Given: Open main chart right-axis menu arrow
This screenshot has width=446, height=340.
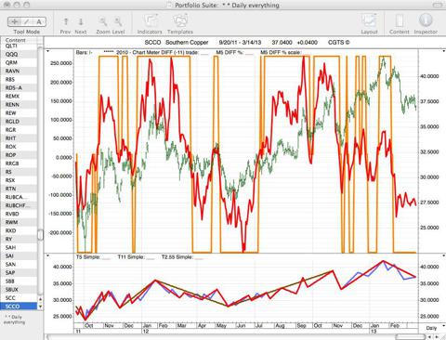Looking at the screenshot, I should click(443, 51).
